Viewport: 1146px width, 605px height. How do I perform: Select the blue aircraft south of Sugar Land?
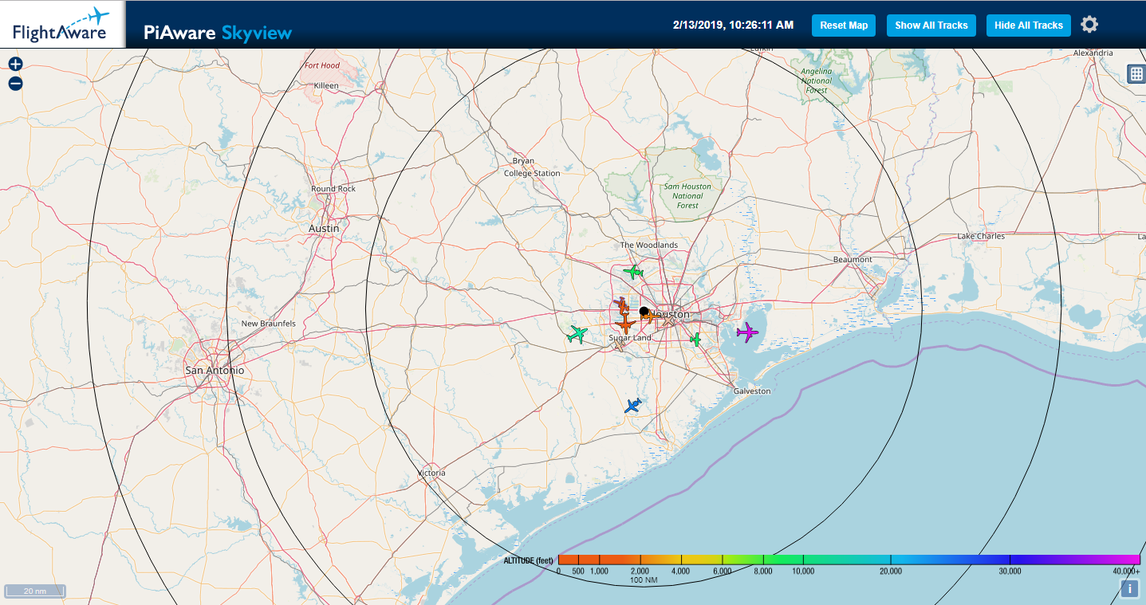click(633, 406)
